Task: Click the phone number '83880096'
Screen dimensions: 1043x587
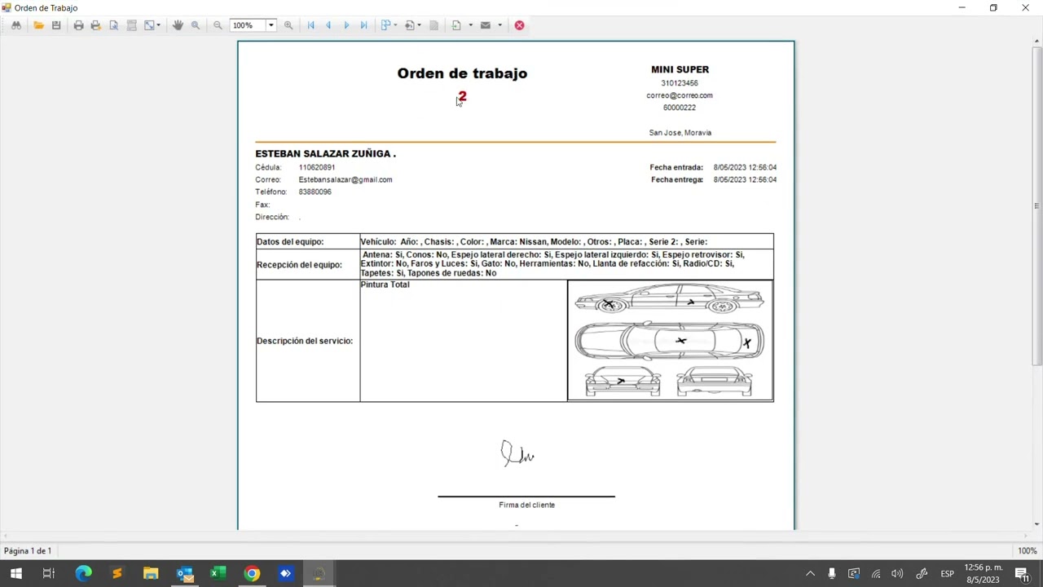Action: pyautogui.click(x=315, y=192)
